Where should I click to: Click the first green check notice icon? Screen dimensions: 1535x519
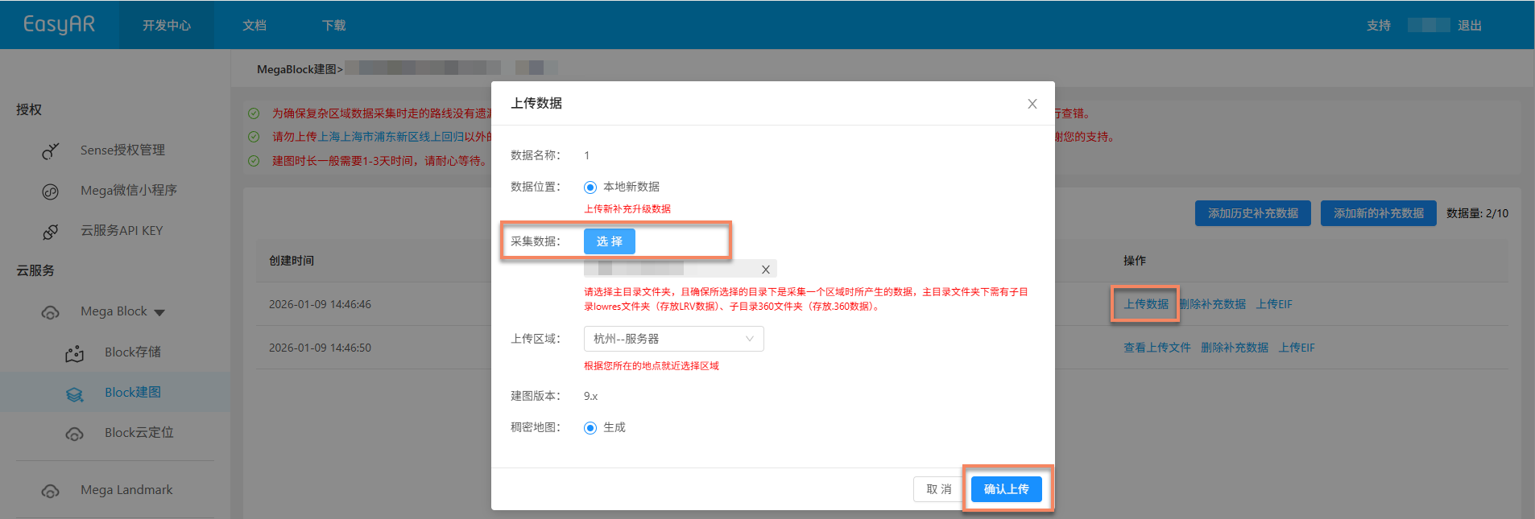click(254, 113)
